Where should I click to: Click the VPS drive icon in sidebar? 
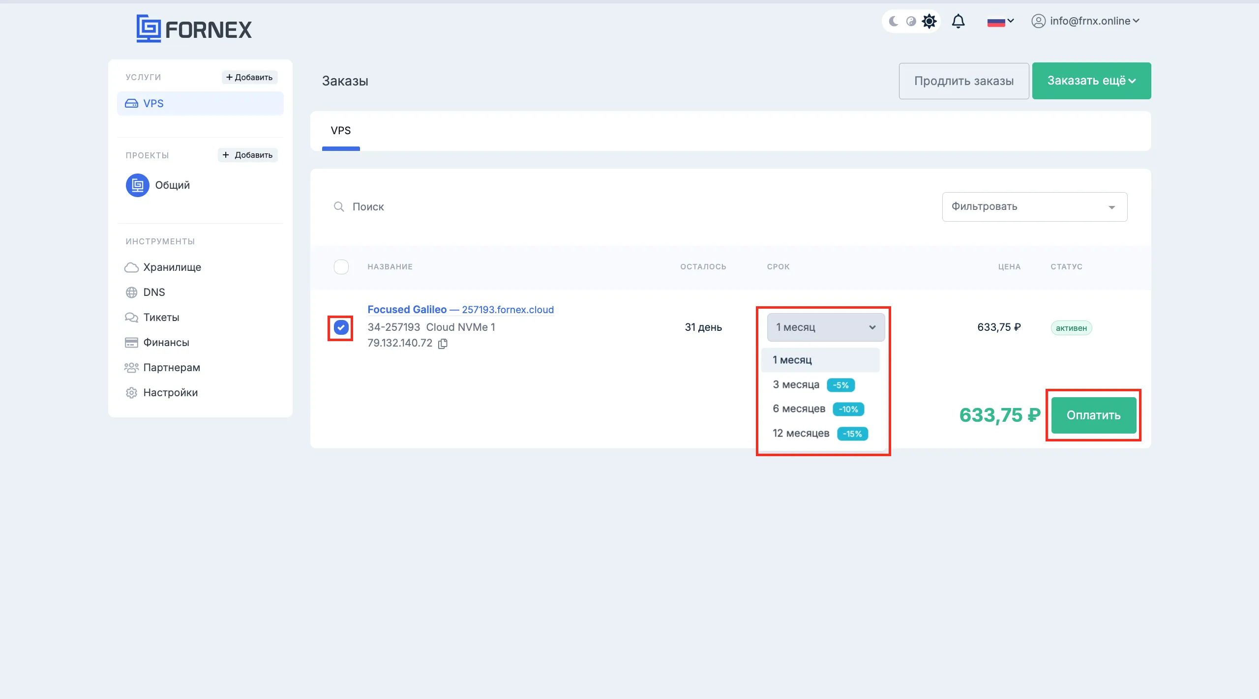click(x=131, y=103)
